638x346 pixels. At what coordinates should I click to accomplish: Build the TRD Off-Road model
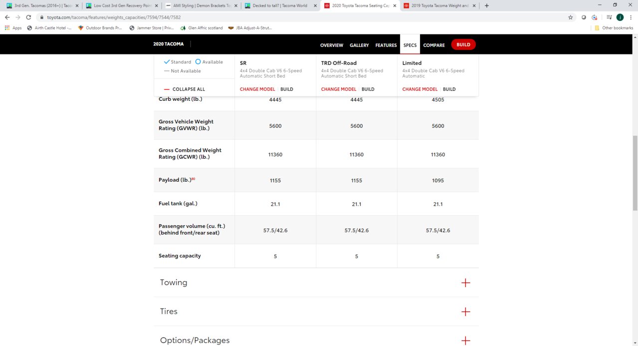(x=368, y=89)
